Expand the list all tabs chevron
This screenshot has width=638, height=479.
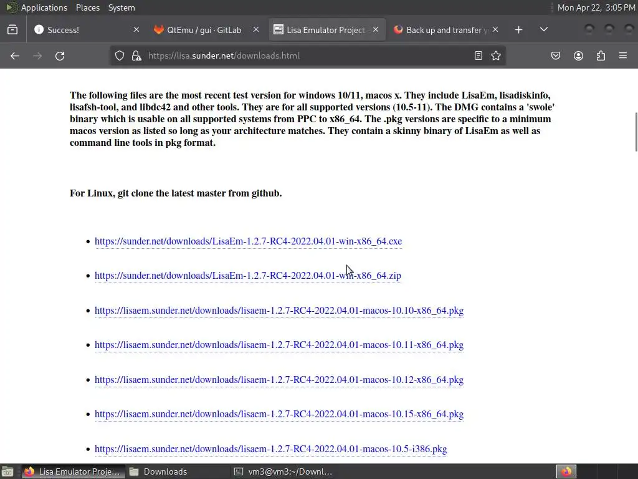click(x=543, y=30)
